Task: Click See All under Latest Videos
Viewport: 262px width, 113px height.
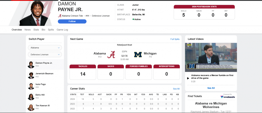Action: (x=211, y=88)
